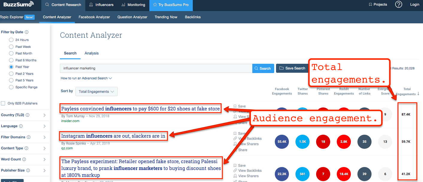Select the Past 5 Years date filter
Screen dimensions: 423x182
pos(11,80)
